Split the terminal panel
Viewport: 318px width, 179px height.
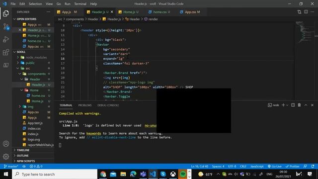pyautogui.click(x=293, y=105)
